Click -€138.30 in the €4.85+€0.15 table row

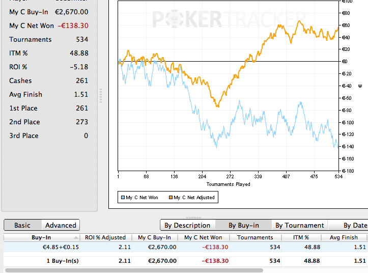[x=215, y=247]
